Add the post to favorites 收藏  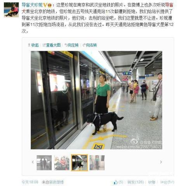coord(152,182)
